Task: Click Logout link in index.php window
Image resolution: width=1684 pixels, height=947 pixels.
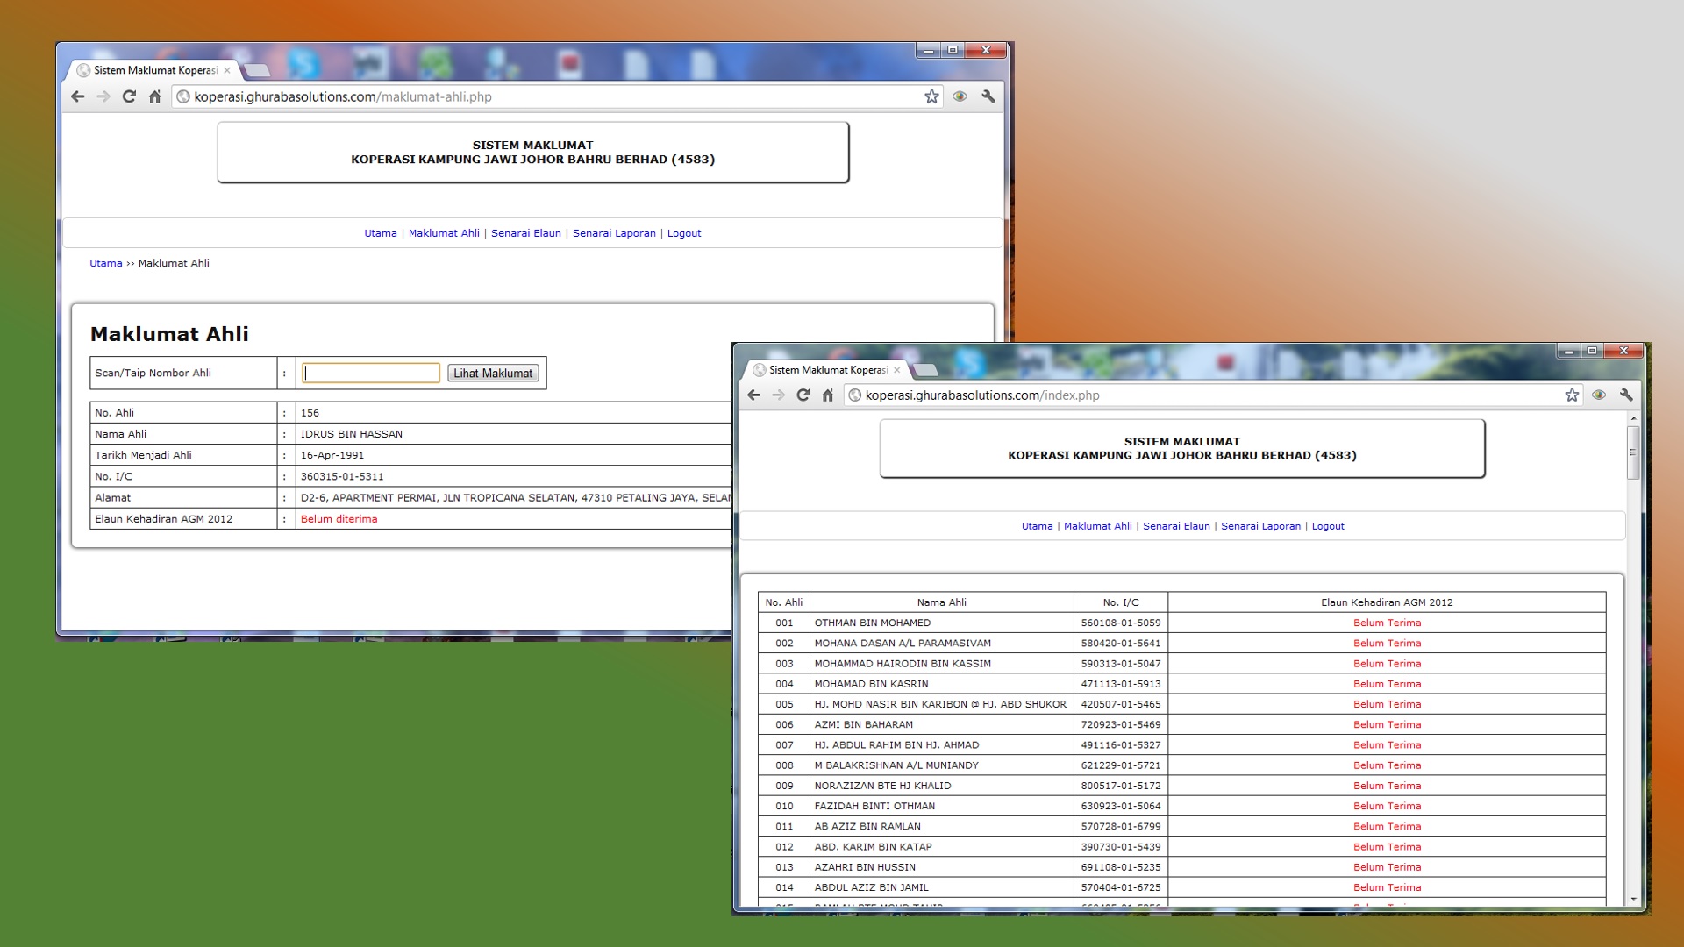Action: (x=1327, y=526)
